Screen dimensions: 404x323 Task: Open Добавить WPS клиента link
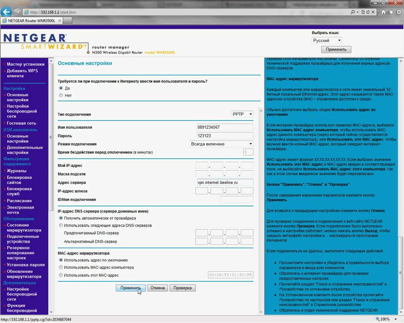click(22, 73)
